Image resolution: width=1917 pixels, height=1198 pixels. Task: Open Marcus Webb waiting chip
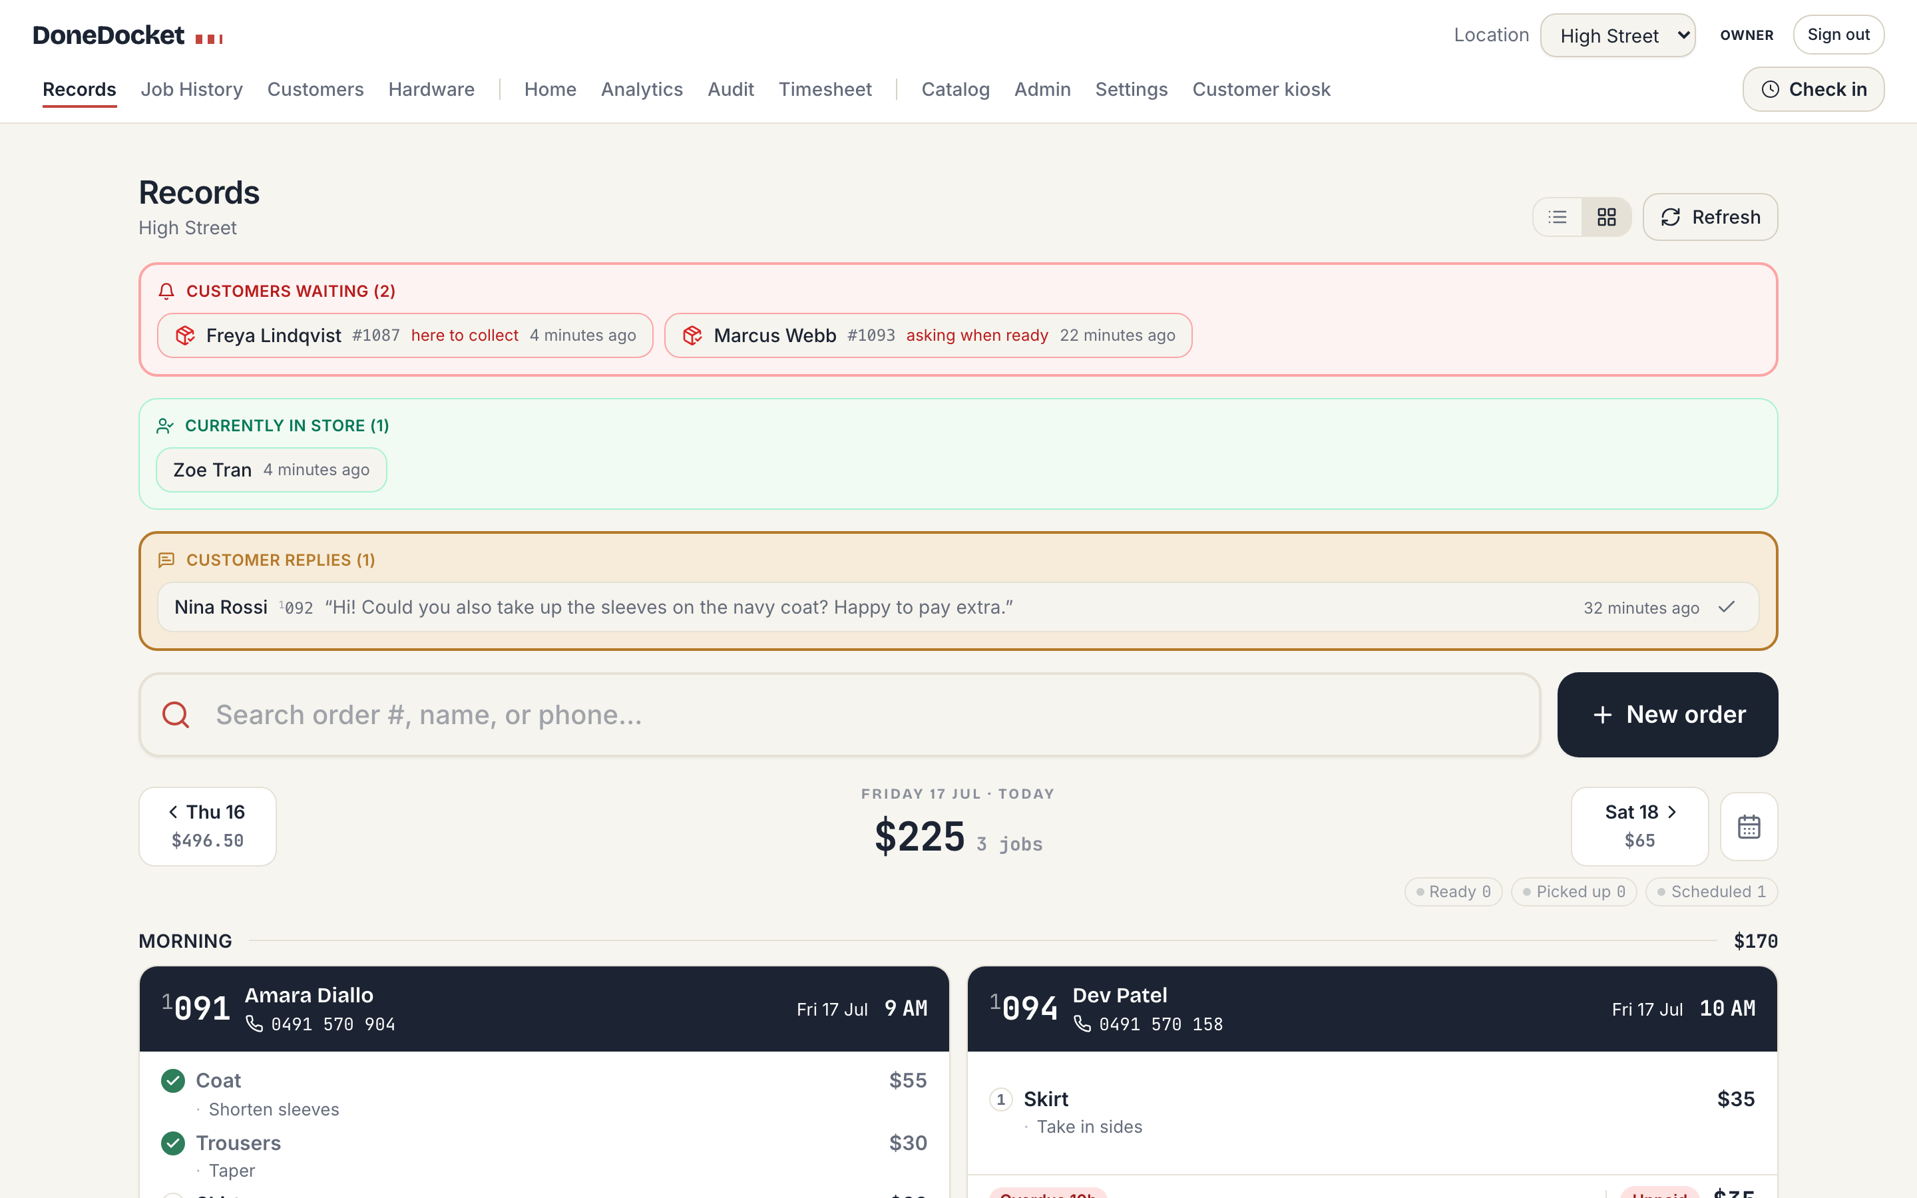[x=928, y=335]
